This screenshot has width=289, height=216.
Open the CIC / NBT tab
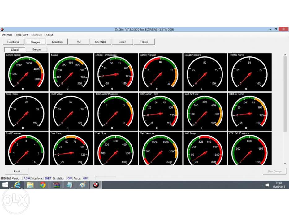[101, 42]
